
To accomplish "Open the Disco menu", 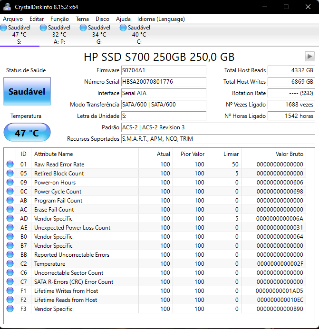I will point(102,19).
